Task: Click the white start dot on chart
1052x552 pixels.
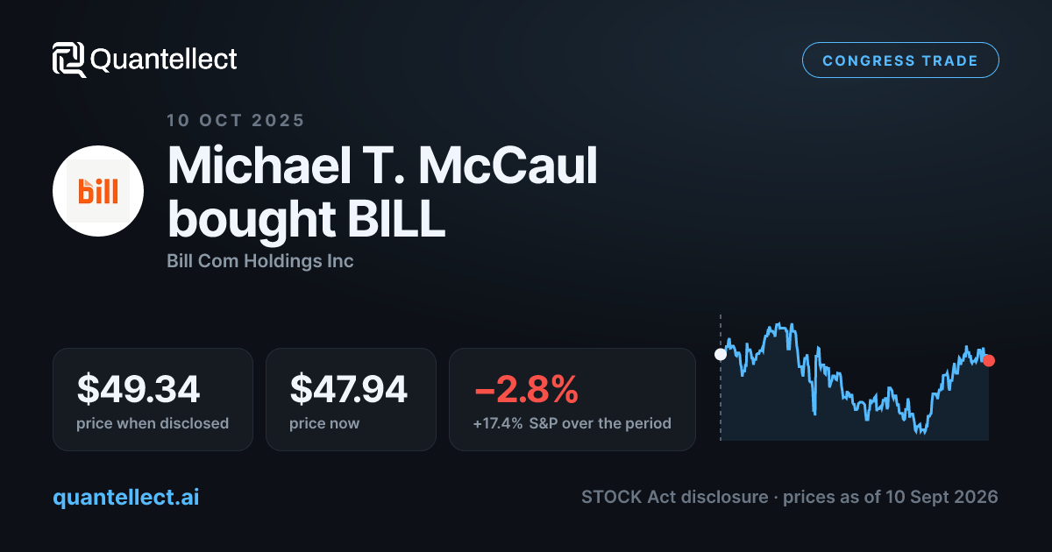Action: [721, 355]
